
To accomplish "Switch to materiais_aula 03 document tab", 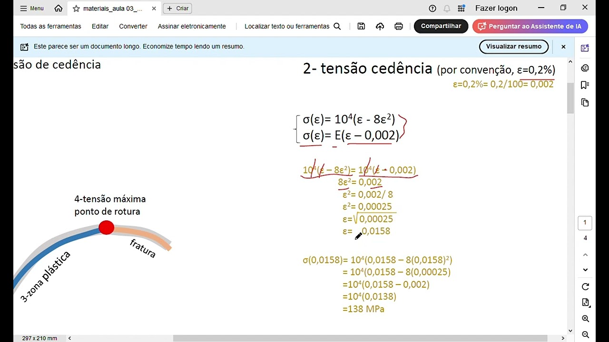I will coord(113,9).
